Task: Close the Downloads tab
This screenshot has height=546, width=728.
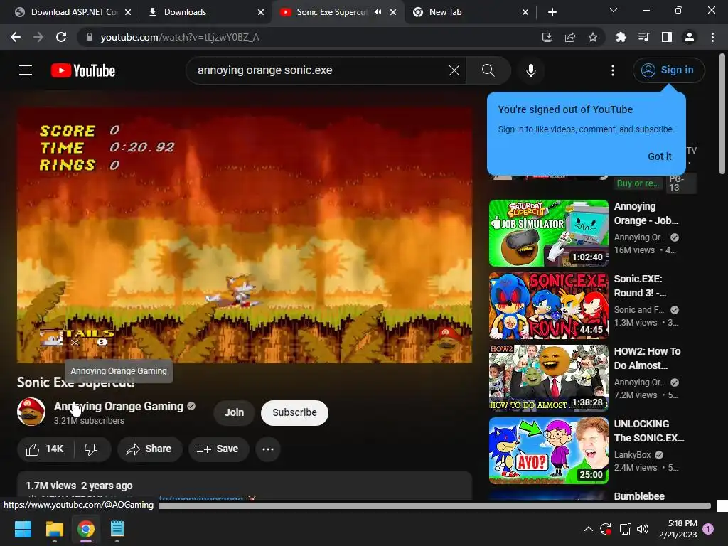Action: pos(261,12)
